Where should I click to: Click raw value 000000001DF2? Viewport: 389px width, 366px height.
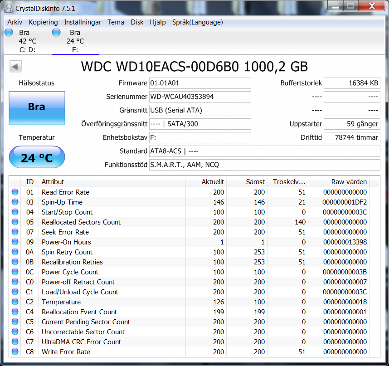tap(345, 202)
